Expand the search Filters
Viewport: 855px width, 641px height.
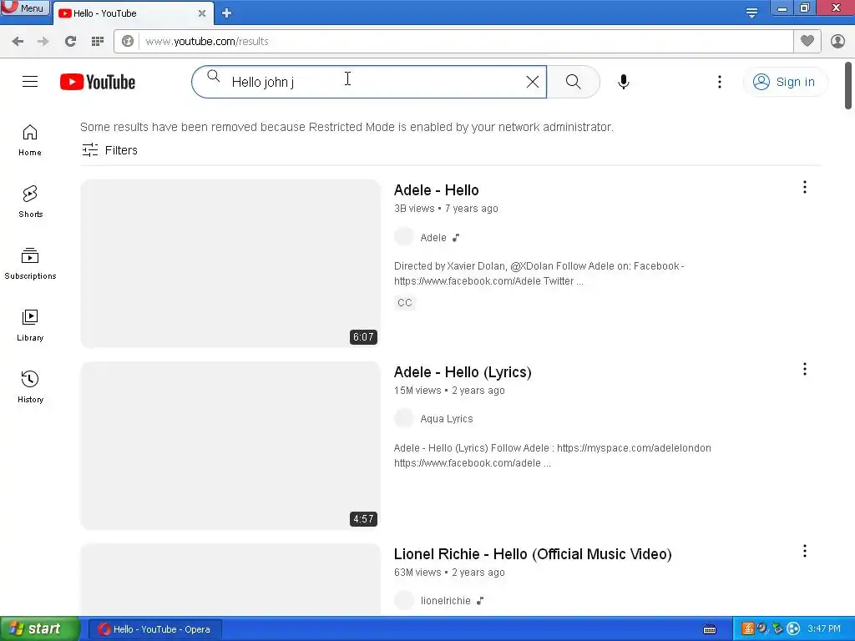[109, 150]
